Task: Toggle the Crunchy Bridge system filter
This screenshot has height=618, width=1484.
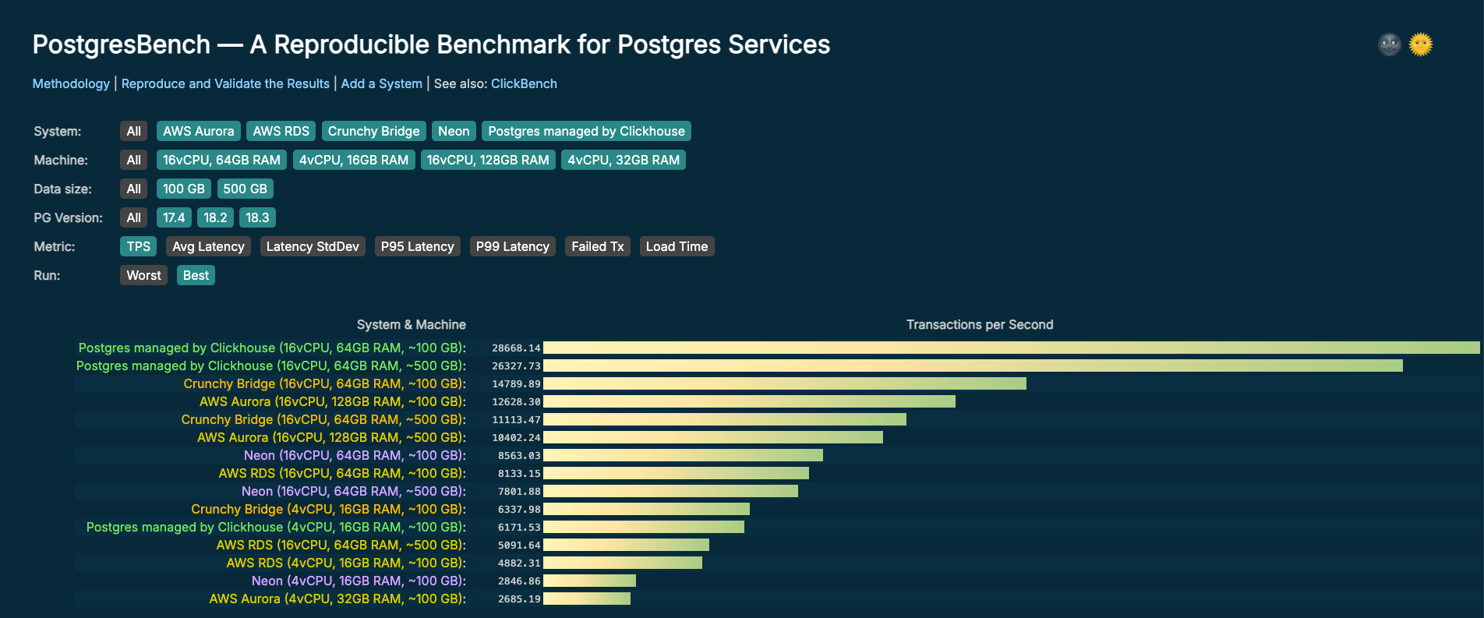Action: pyautogui.click(x=373, y=131)
